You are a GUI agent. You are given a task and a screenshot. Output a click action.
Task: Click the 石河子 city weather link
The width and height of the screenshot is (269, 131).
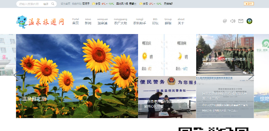tap(86, 4)
